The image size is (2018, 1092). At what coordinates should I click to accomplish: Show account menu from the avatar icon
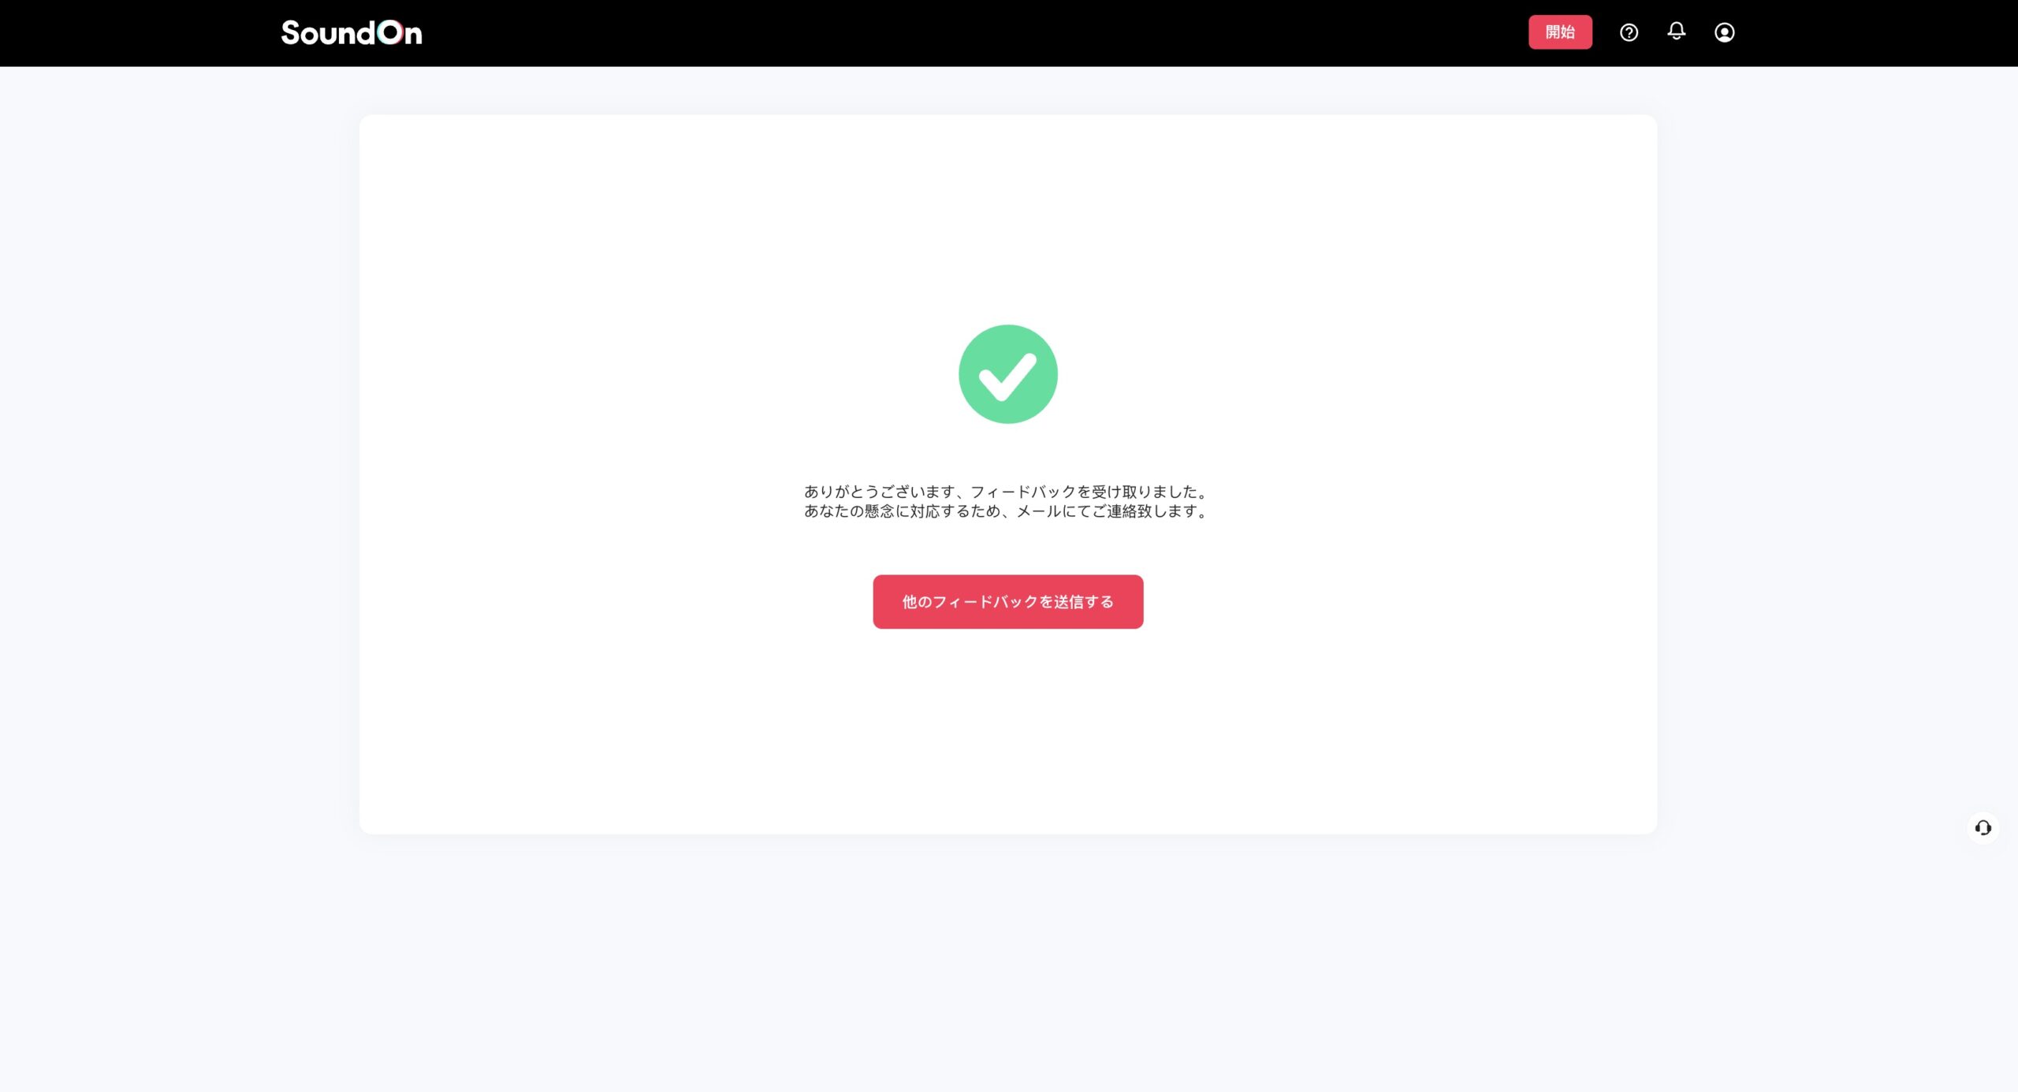point(1724,32)
